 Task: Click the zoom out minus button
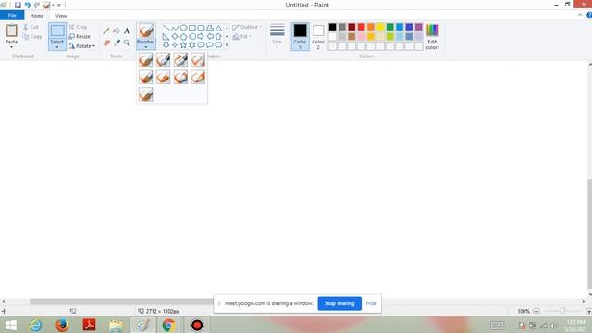pyautogui.click(x=536, y=311)
